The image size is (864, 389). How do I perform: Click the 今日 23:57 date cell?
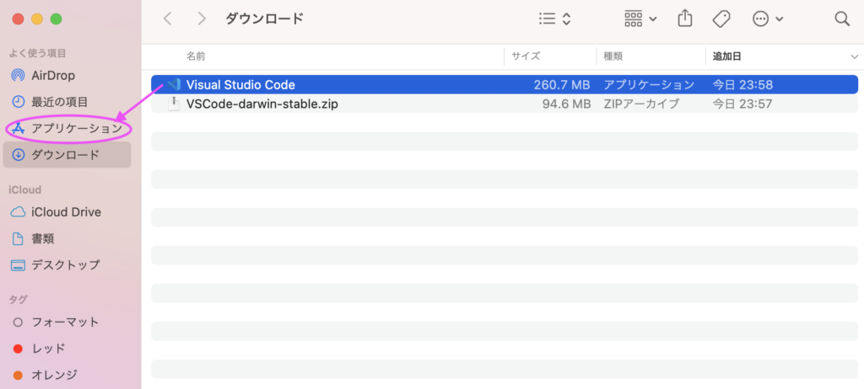[x=742, y=104]
